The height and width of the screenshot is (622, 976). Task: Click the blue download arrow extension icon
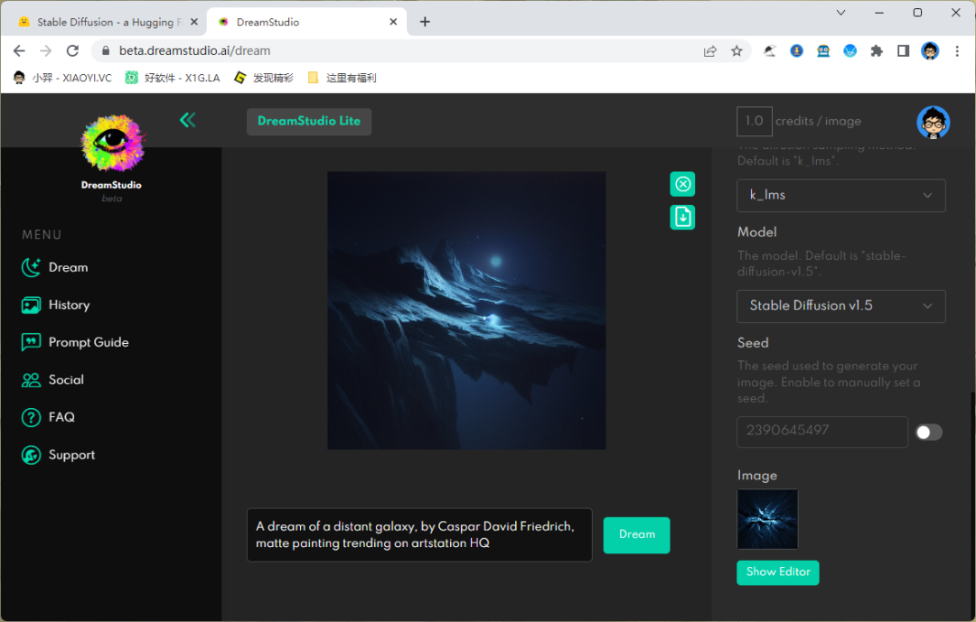(796, 51)
